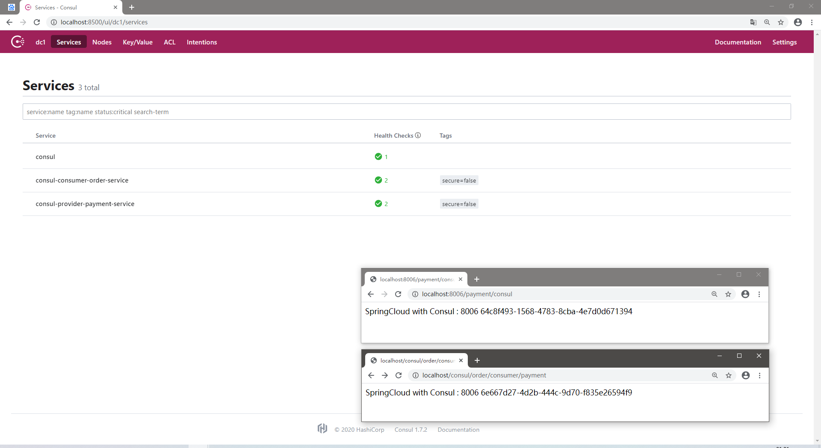Screen dimensions: 821x448
Task: Open Settings in the top navbar
Action: point(785,42)
